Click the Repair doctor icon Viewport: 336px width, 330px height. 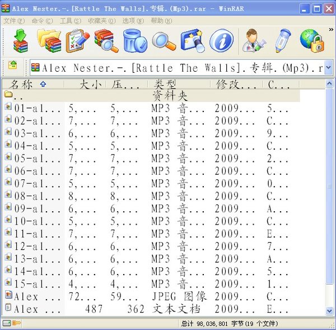254,41
